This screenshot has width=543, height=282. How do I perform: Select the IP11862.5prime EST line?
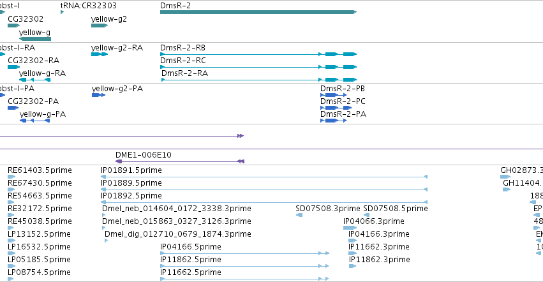[244, 266]
